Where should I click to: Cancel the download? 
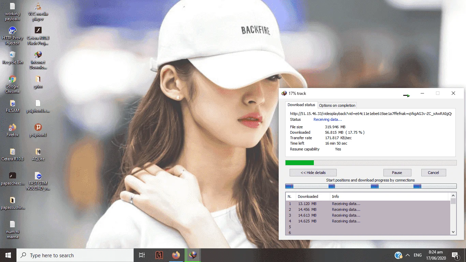(433, 173)
